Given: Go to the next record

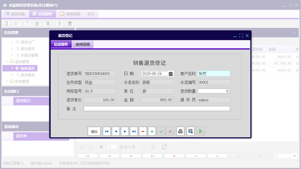Looking at the screenshot, I should [x=125, y=131].
